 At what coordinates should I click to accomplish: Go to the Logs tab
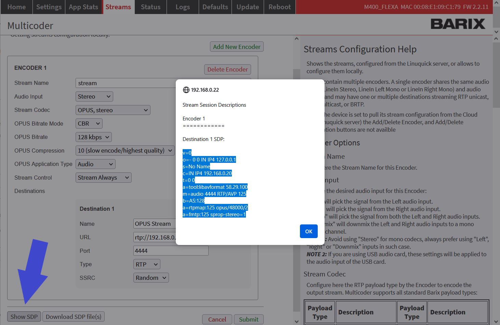[x=183, y=7]
